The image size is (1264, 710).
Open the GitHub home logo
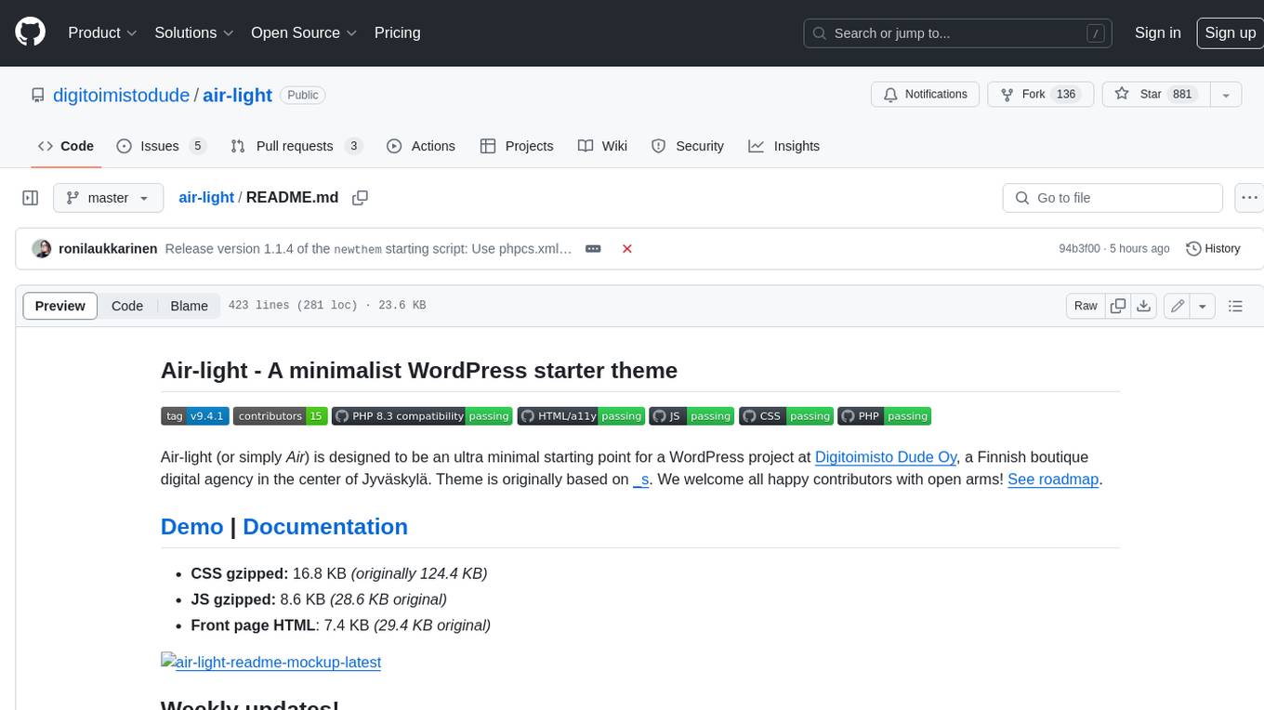point(30,33)
